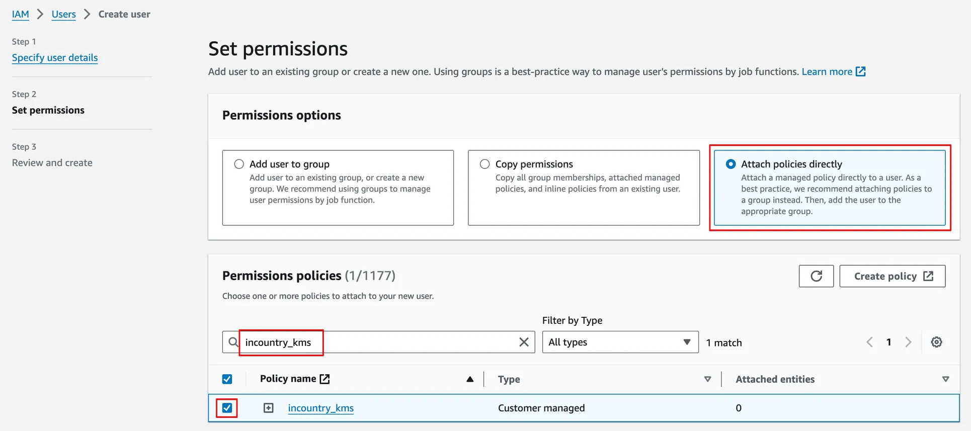Click external link icon beside Policy name
The height and width of the screenshot is (431, 971).
tap(325, 379)
